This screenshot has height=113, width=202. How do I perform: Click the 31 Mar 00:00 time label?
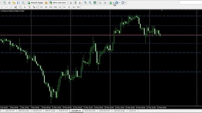pyautogui.click(x=162, y=108)
